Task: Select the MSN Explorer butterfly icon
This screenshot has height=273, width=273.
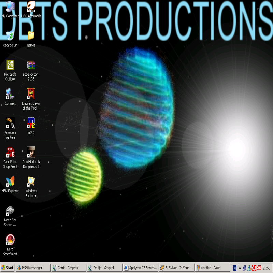Action: coord(10,181)
